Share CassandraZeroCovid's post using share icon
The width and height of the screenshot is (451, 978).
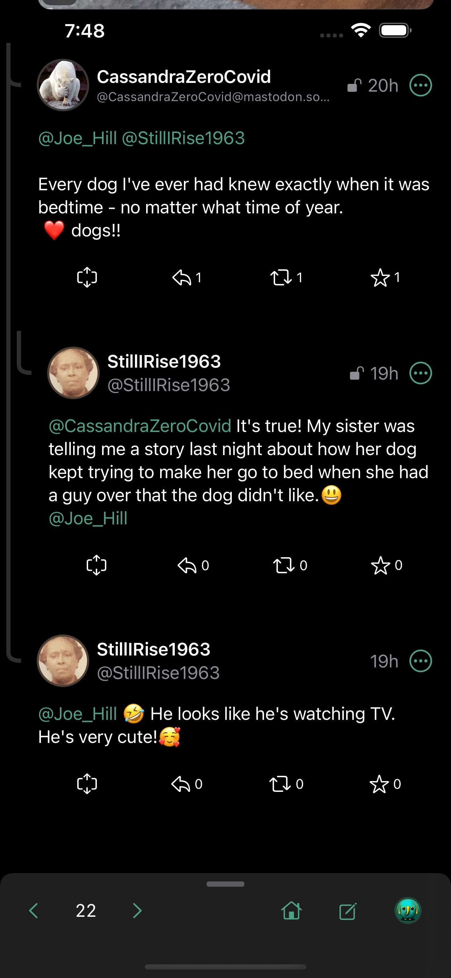[87, 277]
